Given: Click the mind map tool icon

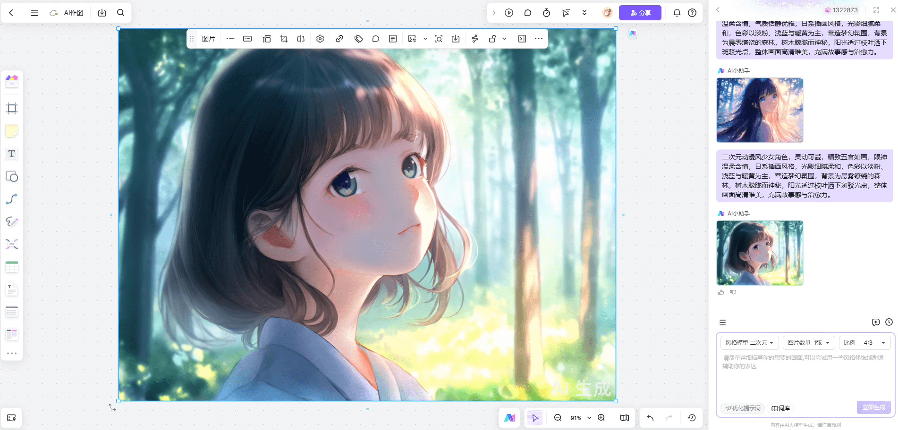Looking at the screenshot, I should (x=12, y=244).
